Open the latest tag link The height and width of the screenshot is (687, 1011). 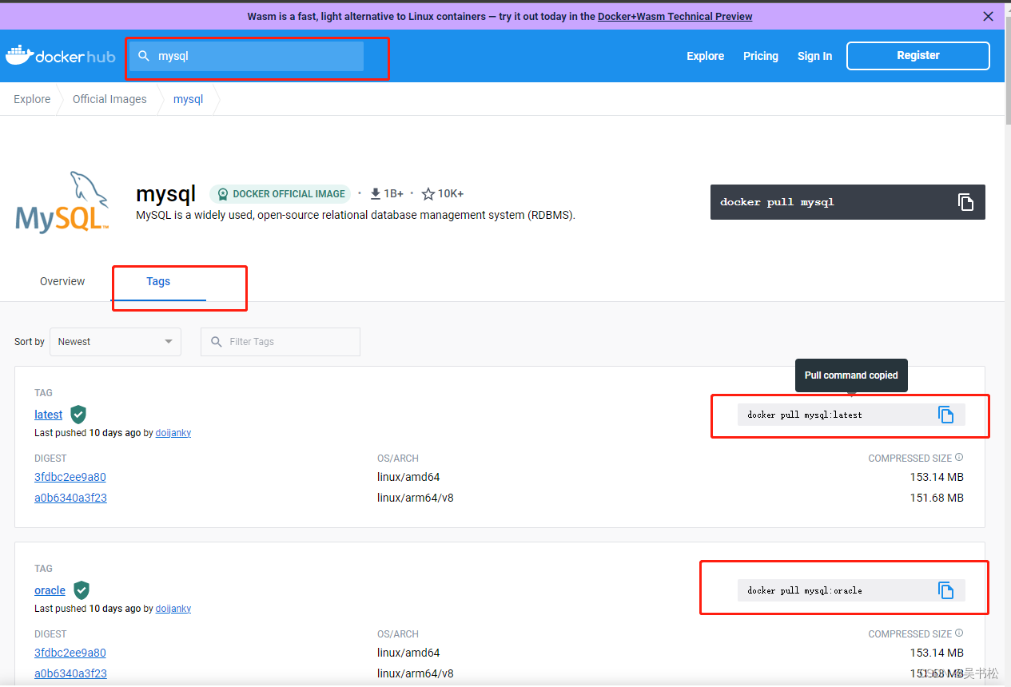pyautogui.click(x=48, y=415)
